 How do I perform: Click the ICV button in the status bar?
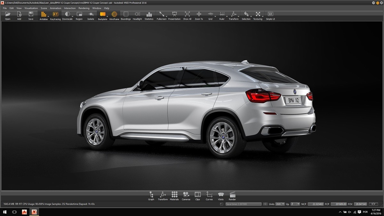(373, 204)
